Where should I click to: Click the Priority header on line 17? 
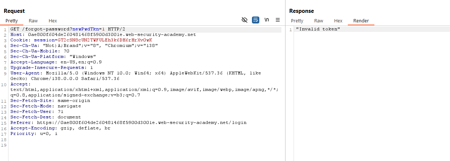34,133
